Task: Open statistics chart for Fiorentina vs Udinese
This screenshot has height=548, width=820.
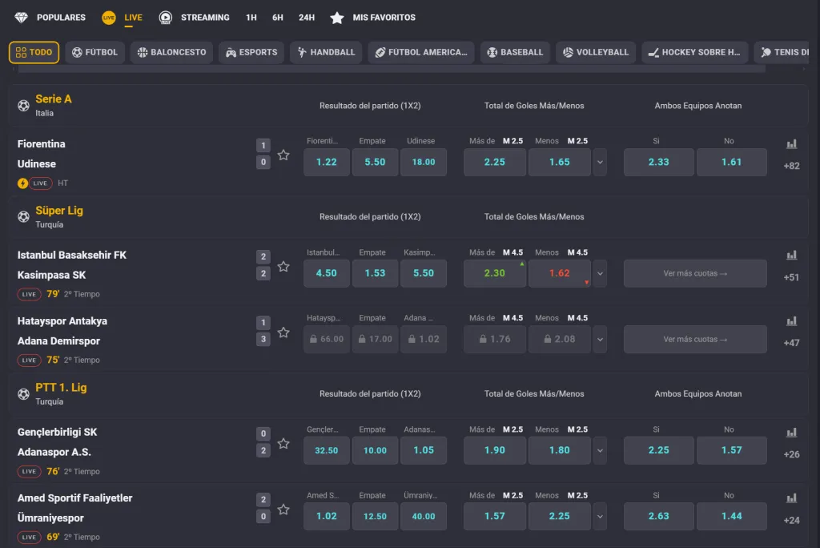Action: pyautogui.click(x=791, y=144)
